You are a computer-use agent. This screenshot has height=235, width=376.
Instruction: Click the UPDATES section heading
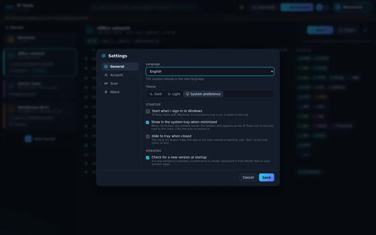pyautogui.click(x=154, y=151)
